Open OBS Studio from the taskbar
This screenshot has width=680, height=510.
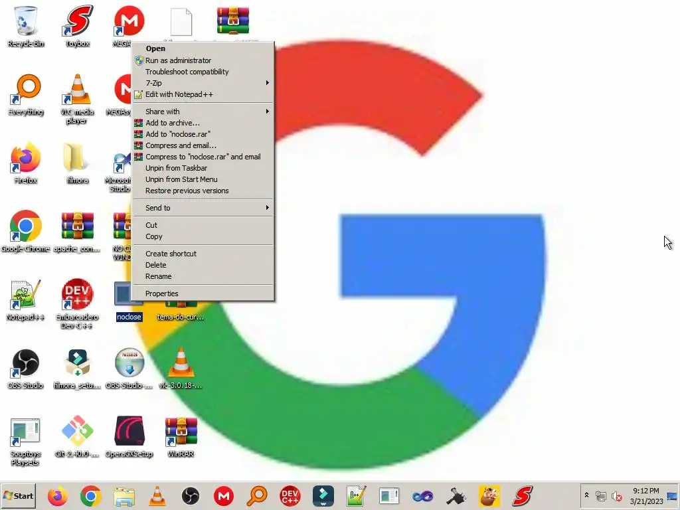pyautogui.click(x=191, y=495)
